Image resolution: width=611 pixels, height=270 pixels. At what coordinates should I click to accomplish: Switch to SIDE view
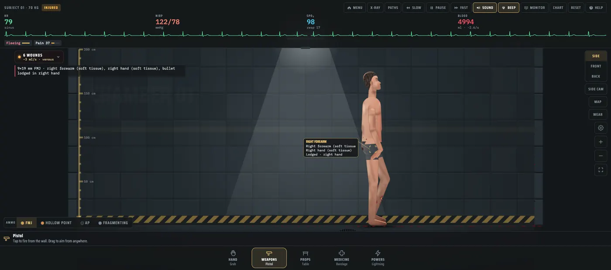tap(596, 56)
